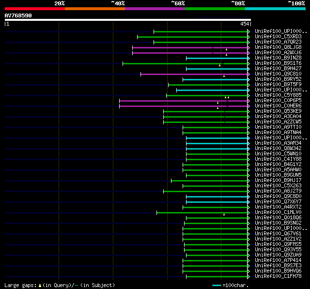Image resolution: width=310 pixels, height=289 pixels.
Task: Click the cyan alignment bar for Q9C8D0
Action: [217, 197]
